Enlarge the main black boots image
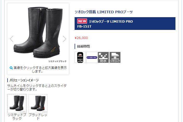This screenshot has width=183, height=122. click(x=38, y=33)
